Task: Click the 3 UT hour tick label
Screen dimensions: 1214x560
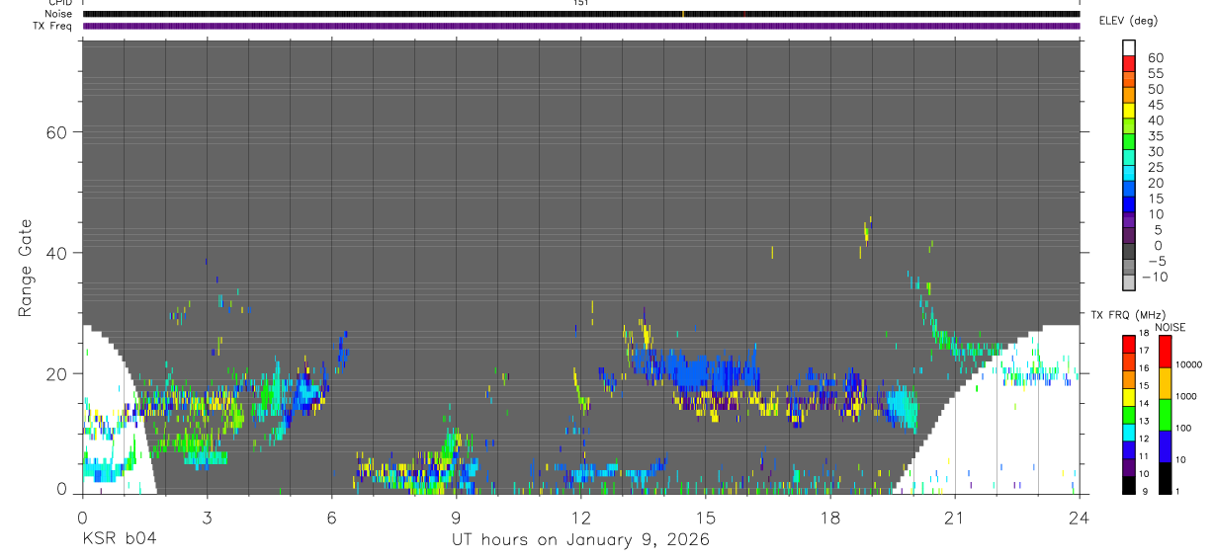Action: coord(207,518)
